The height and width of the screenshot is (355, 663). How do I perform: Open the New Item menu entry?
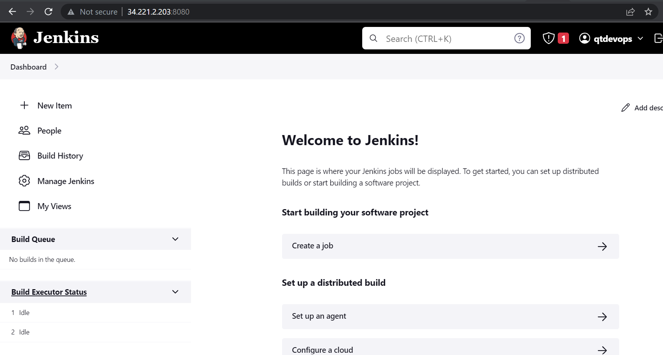point(55,106)
